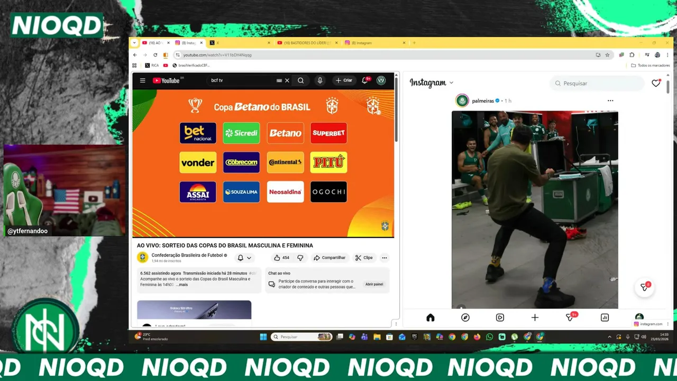The height and width of the screenshot is (381, 677).
Task: Switch to the X tab in Chrome
Action: [240, 43]
